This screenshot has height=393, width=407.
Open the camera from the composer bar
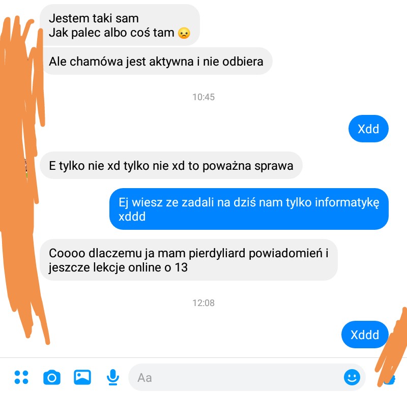pos(52,377)
